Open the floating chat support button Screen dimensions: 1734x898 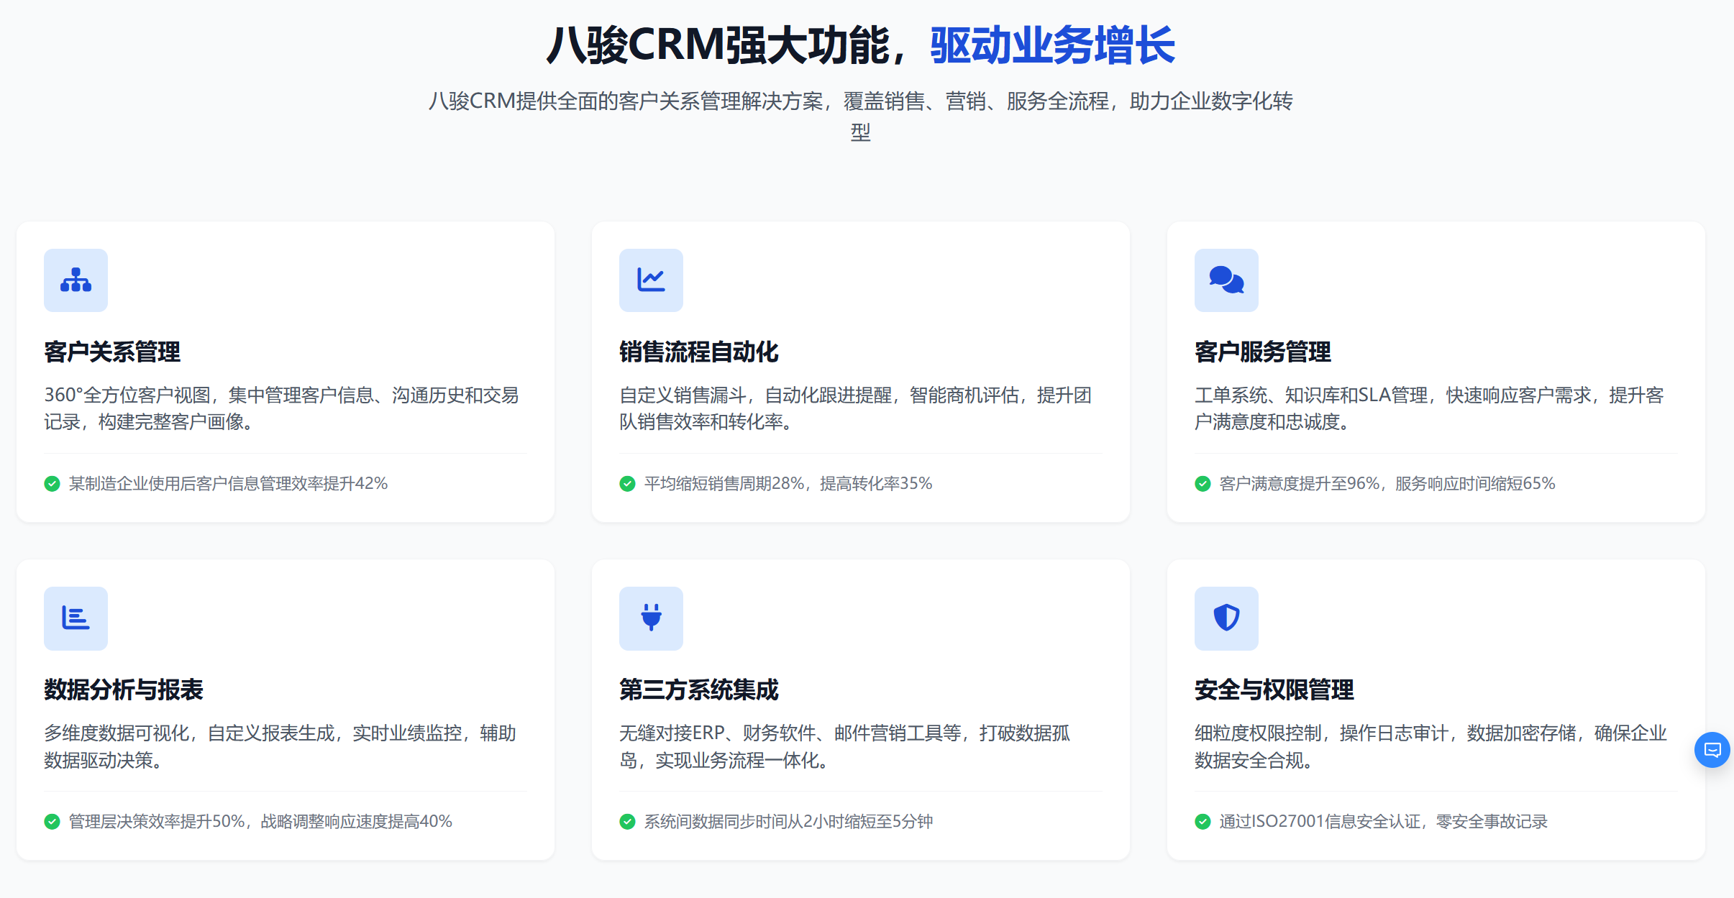[x=1712, y=750]
